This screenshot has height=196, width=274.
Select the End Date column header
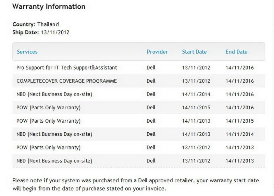[236, 52]
